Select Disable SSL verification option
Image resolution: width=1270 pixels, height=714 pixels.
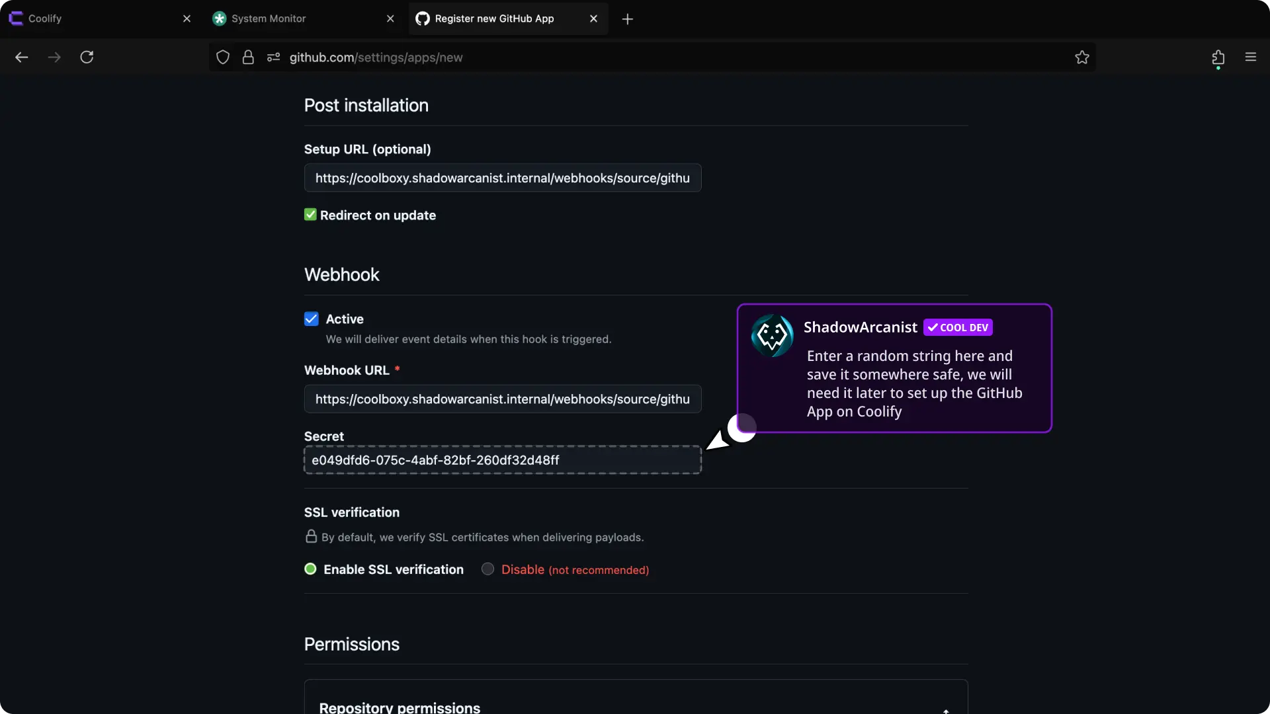click(488, 569)
